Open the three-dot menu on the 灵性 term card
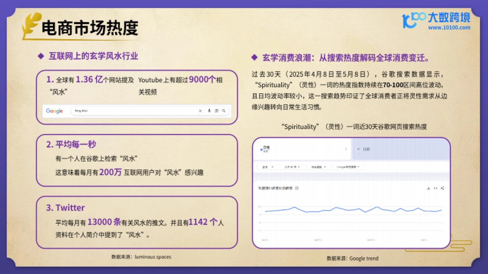 [x=346, y=149]
